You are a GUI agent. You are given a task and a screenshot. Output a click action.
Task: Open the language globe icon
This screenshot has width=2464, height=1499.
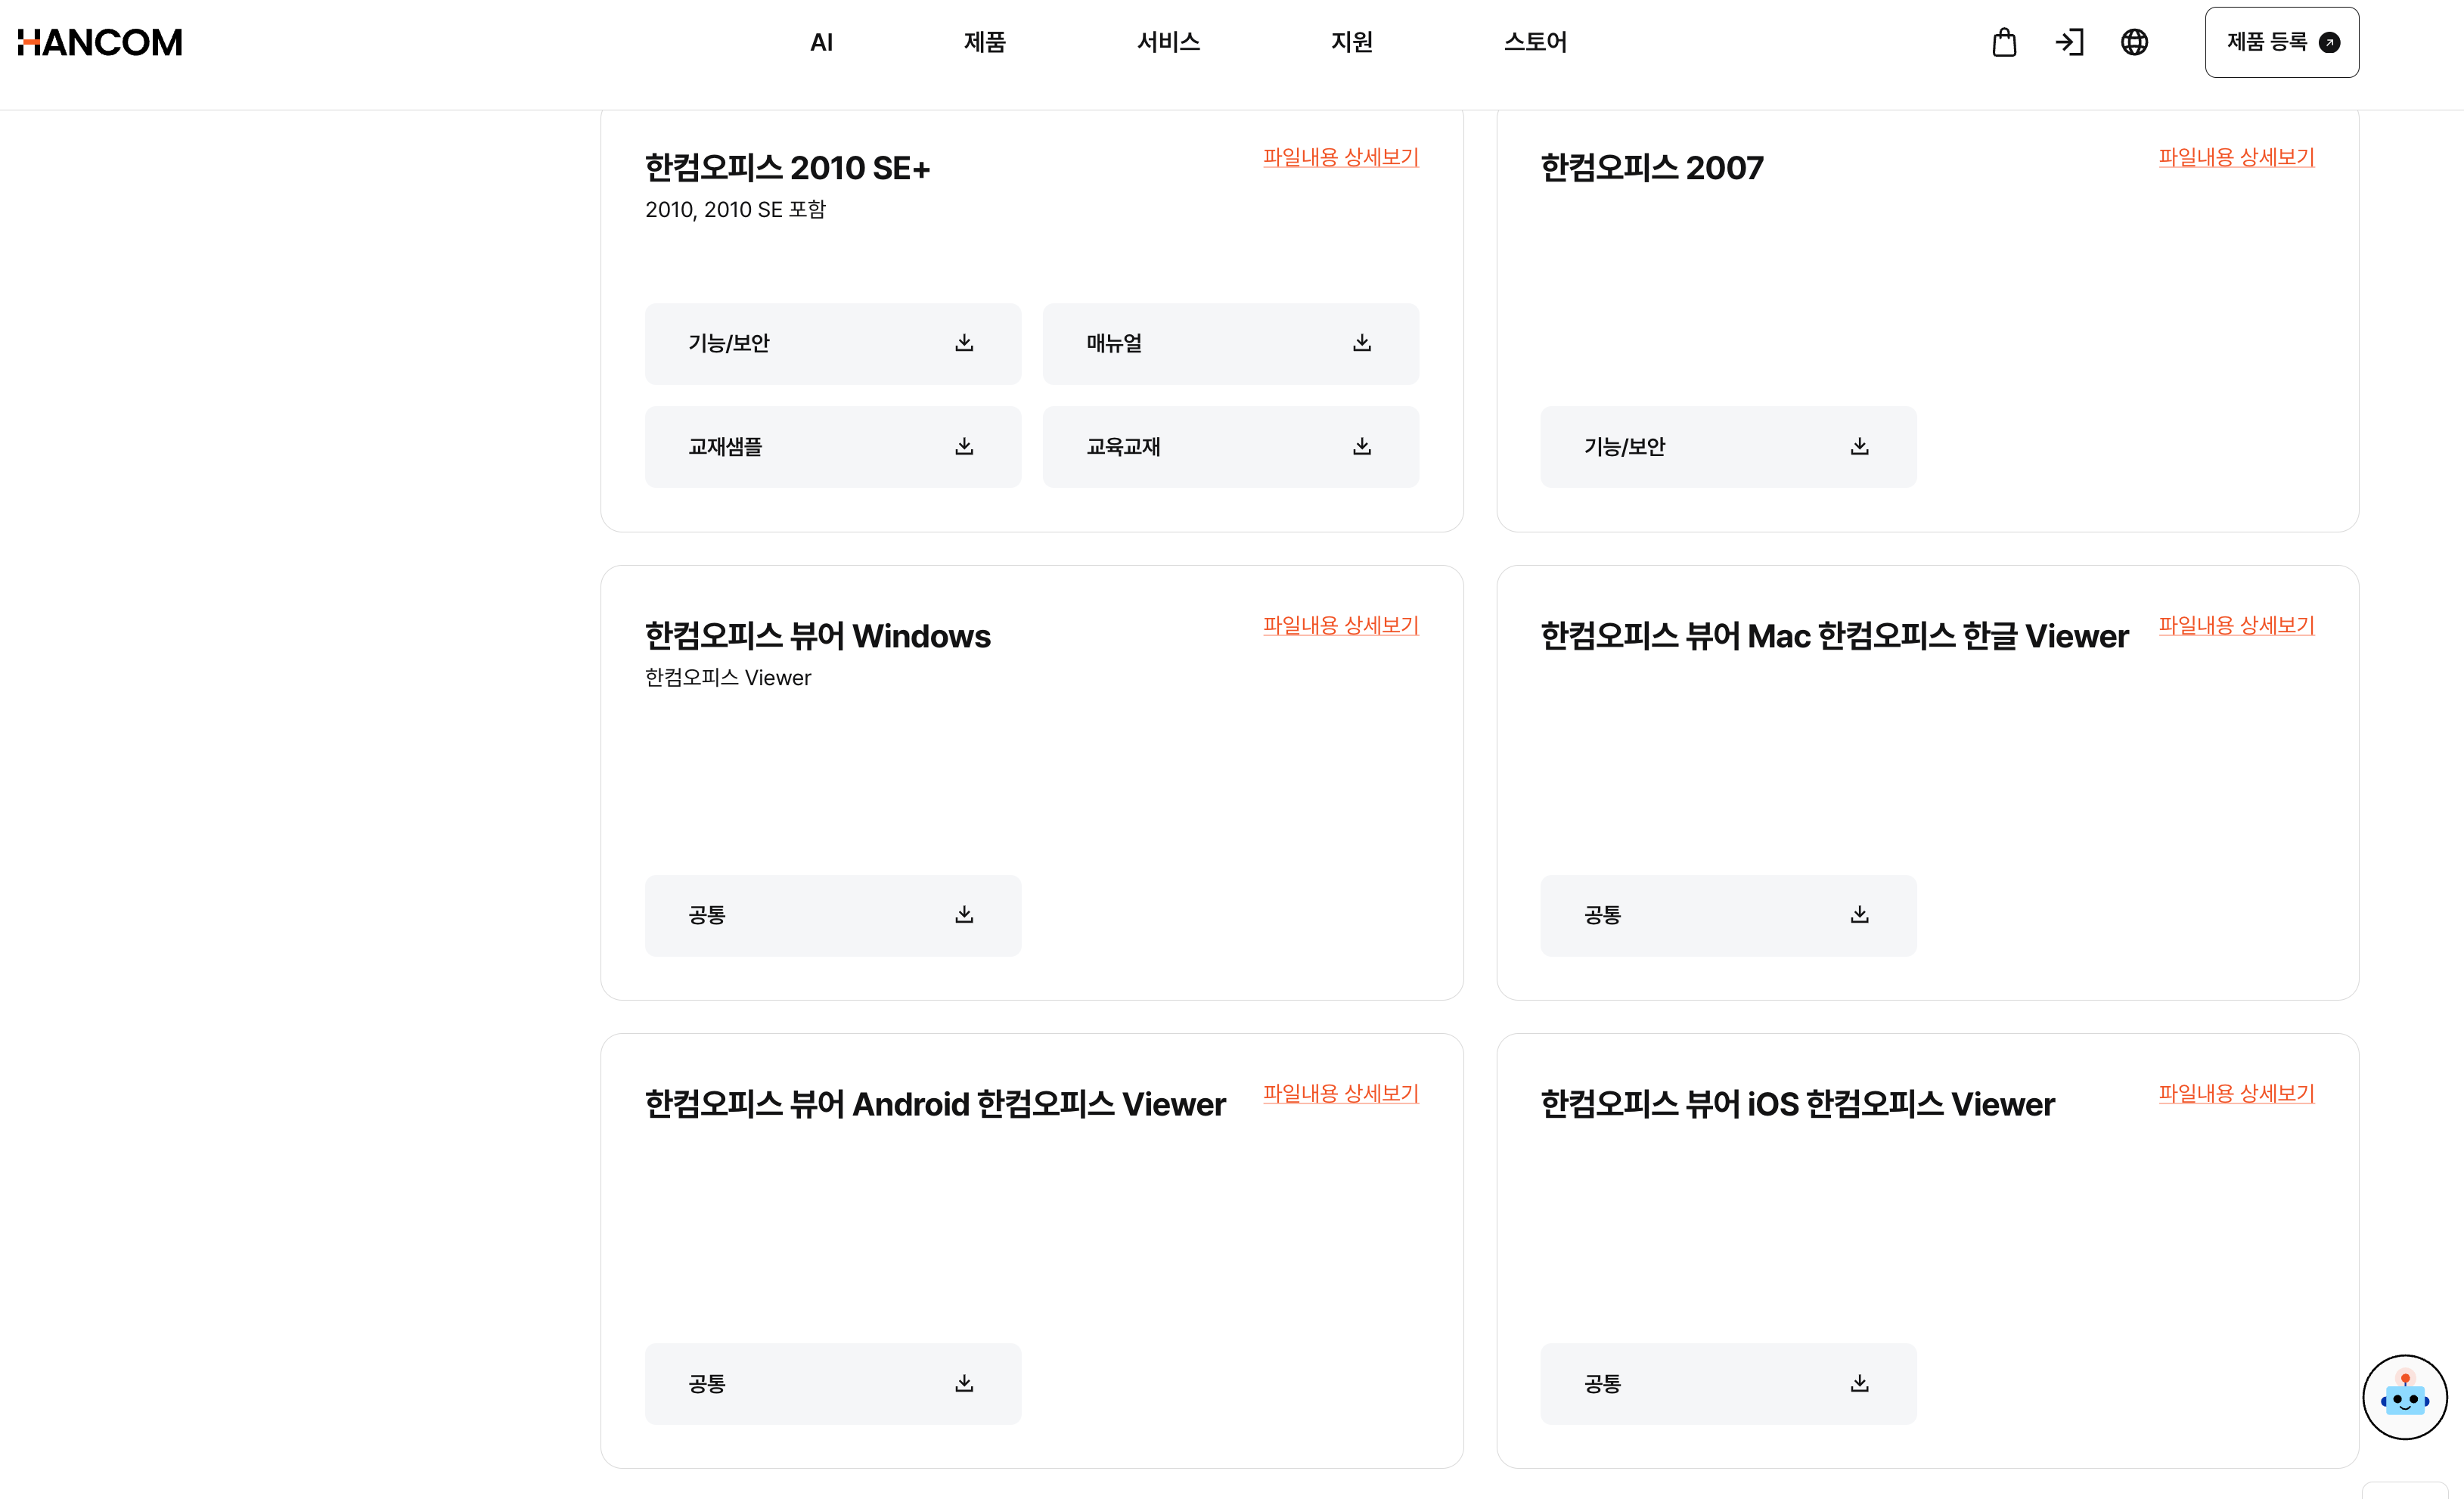tap(2134, 42)
